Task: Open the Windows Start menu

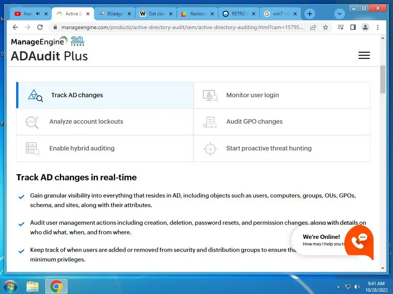Action: click(10, 286)
